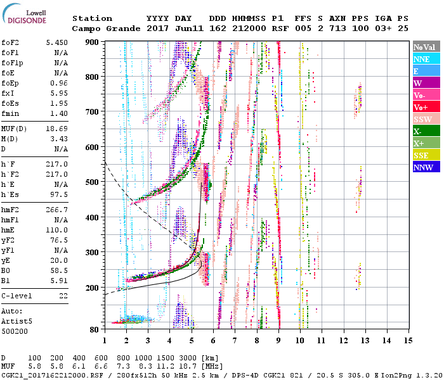The image size is (444, 380).
Task: Select the IGA value 03+
Action: pos(383,29)
